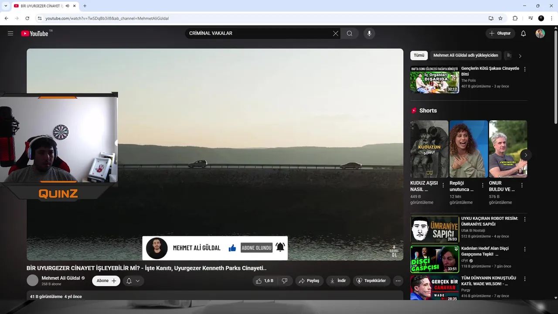
Task: Bookmark this page with the star
Action: pos(500,18)
